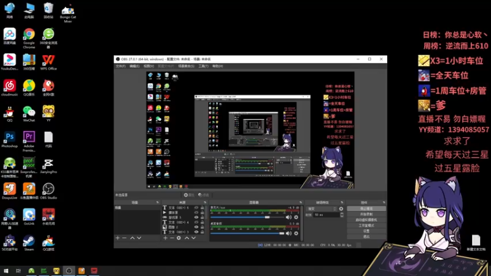
Task: Pop out the Audio Mixer dock panel
Action: (x=301, y=202)
